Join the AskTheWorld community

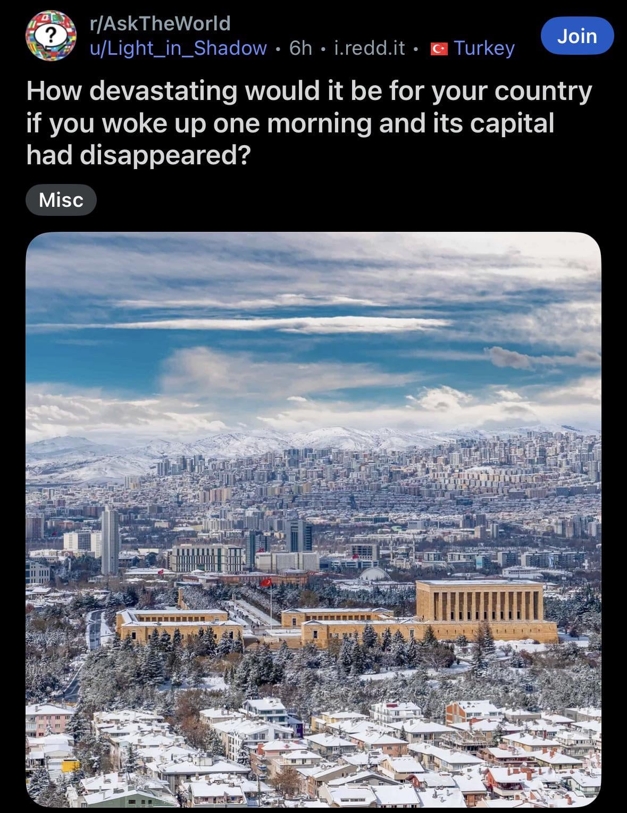[x=577, y=36]
